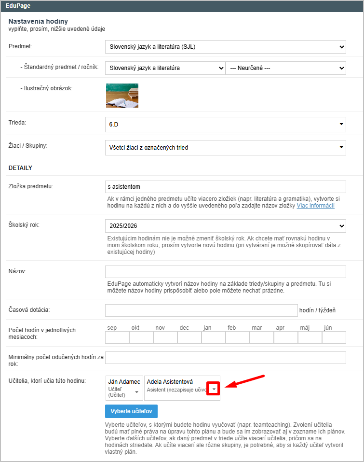Open role arrow for Ján Adamec
Image resolution: width=364 pixels, height=462 pixels.
(x=137, y=392)
